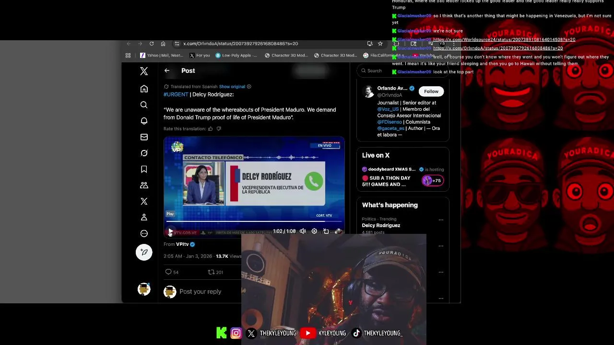Click the Live on X heading
Viewport: 614px width, 345px height.
[376, 155]
